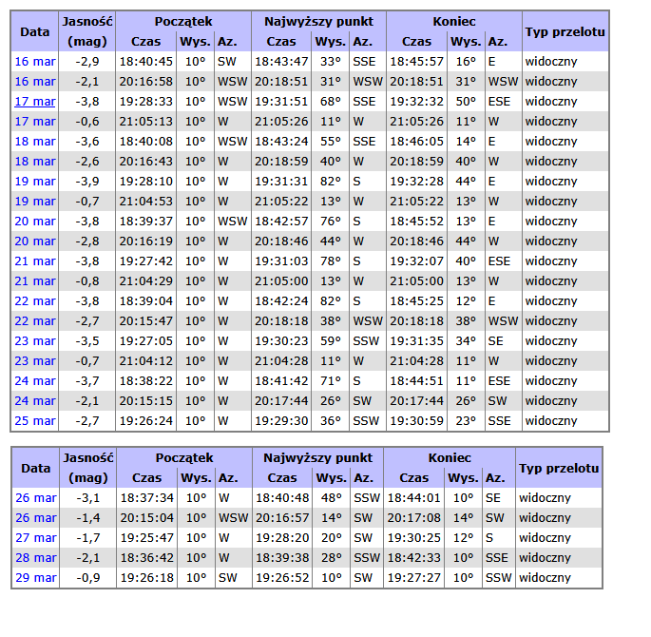Image resolution: width=651 pixels, height=637 pixels.
Task: Click the -1,4 brightness value
Action: [88, 517]
